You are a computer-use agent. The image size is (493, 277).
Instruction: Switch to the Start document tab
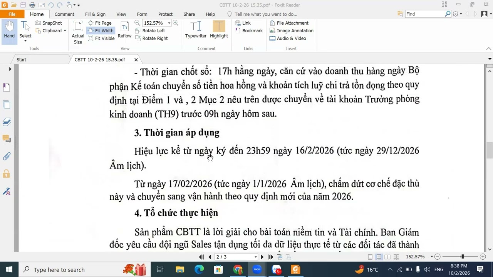pyautogui.click(x=22, y=60)
